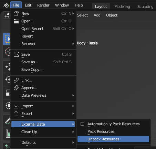This screenshot has height=149, width=156.
Task: Select the Cursor tool icon
Action: [x=8, y=52]
